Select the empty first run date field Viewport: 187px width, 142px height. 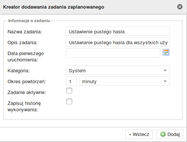[113, 53]
